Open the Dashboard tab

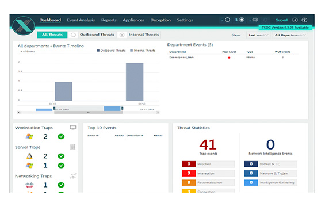(50, 20)
